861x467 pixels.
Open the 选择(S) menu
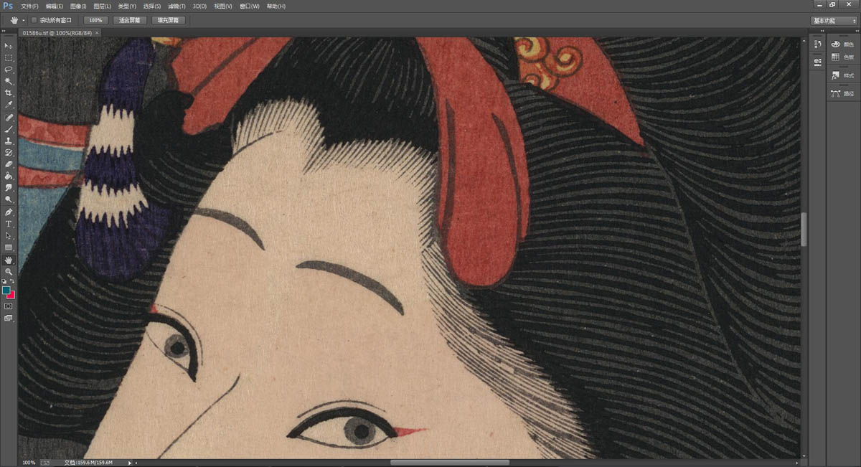tap(151, 6)
